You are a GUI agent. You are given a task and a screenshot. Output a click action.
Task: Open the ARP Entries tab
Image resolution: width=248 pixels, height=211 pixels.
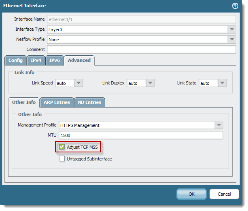pos(57,102)
